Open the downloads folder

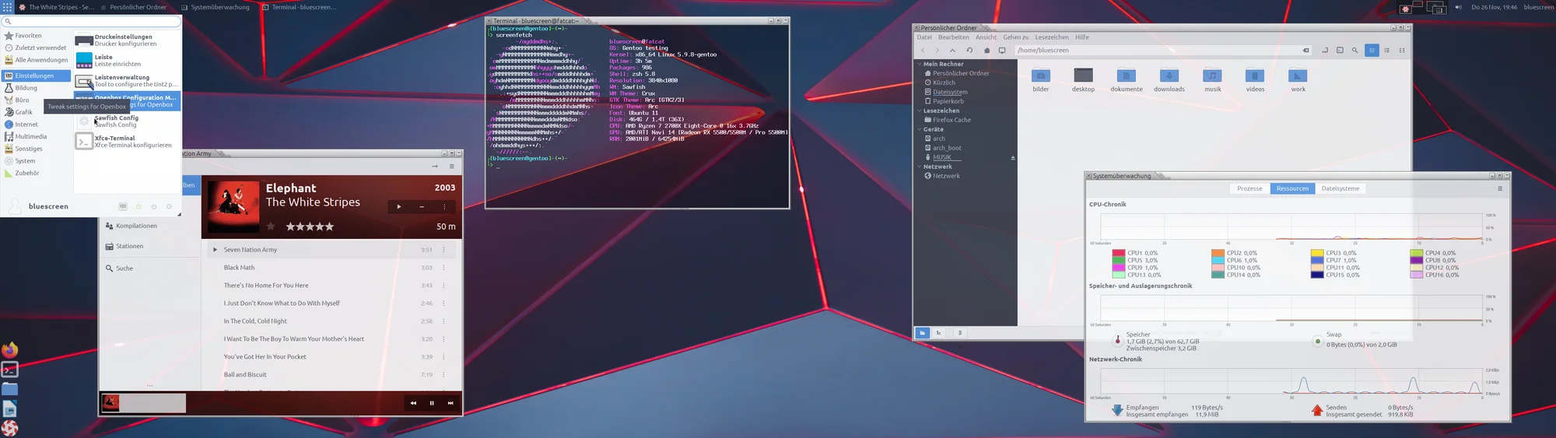[x=1169, y=80]
